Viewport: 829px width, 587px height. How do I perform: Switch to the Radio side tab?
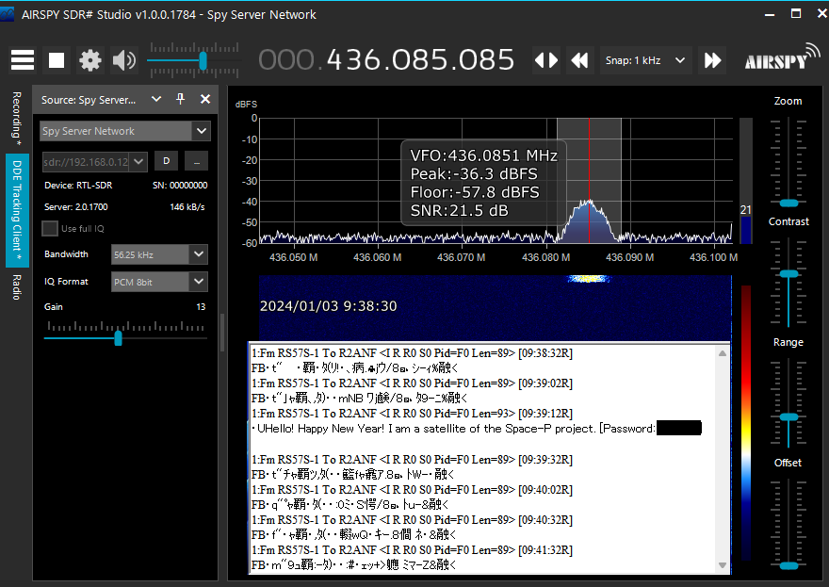pyautogui.click(x=17, y=287)
